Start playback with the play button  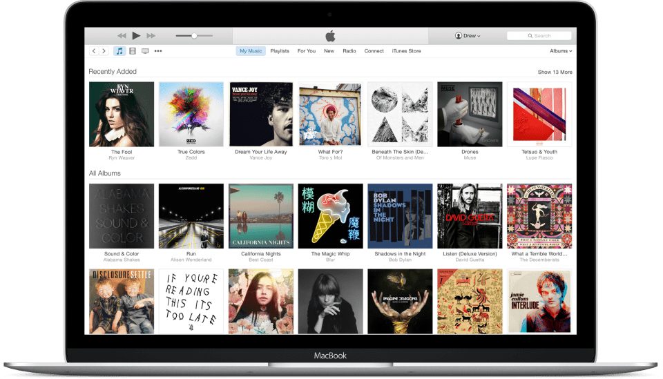136,36
